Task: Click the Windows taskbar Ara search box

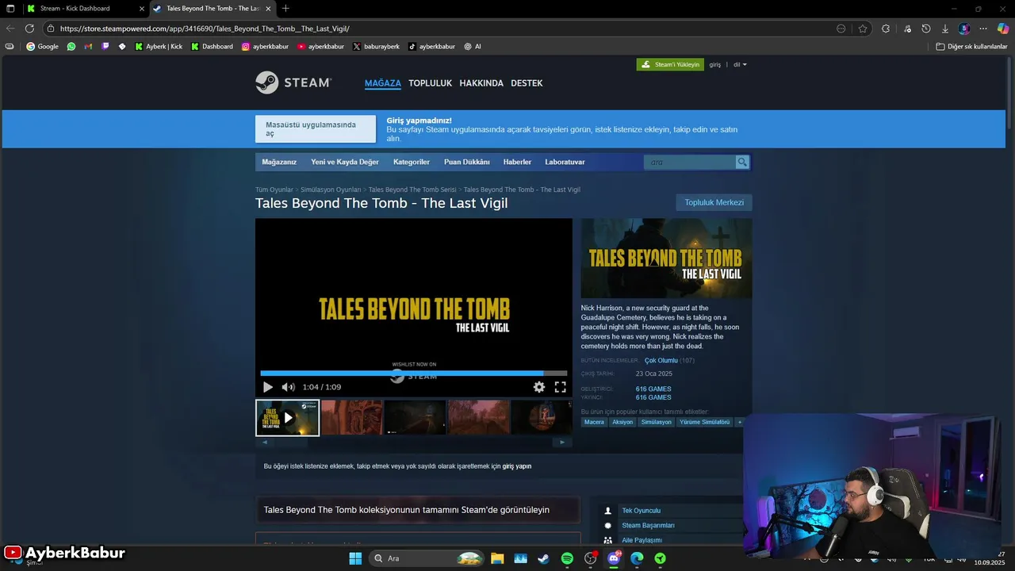Action: pos(427,558)
